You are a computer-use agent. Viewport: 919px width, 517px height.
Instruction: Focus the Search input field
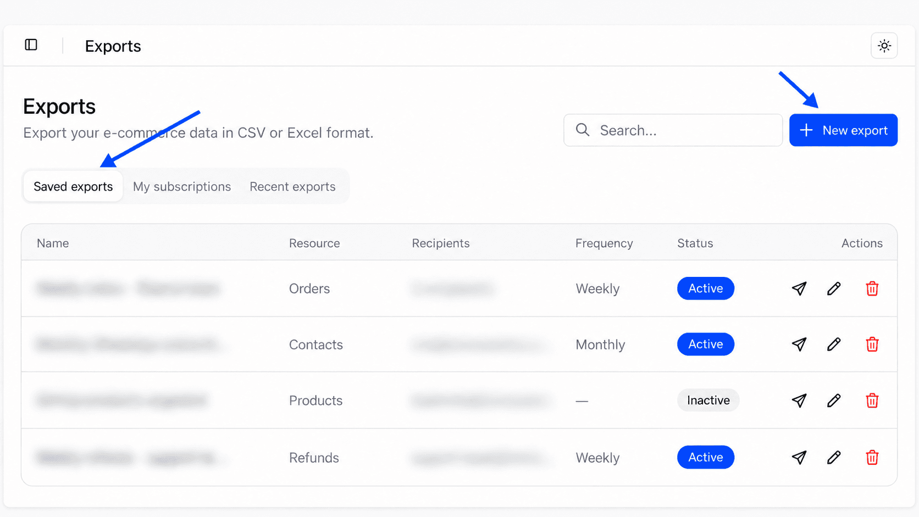pos(673,130)
